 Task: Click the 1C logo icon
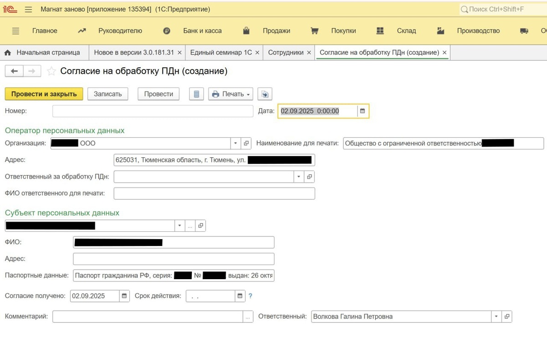[x=10, y=9]
